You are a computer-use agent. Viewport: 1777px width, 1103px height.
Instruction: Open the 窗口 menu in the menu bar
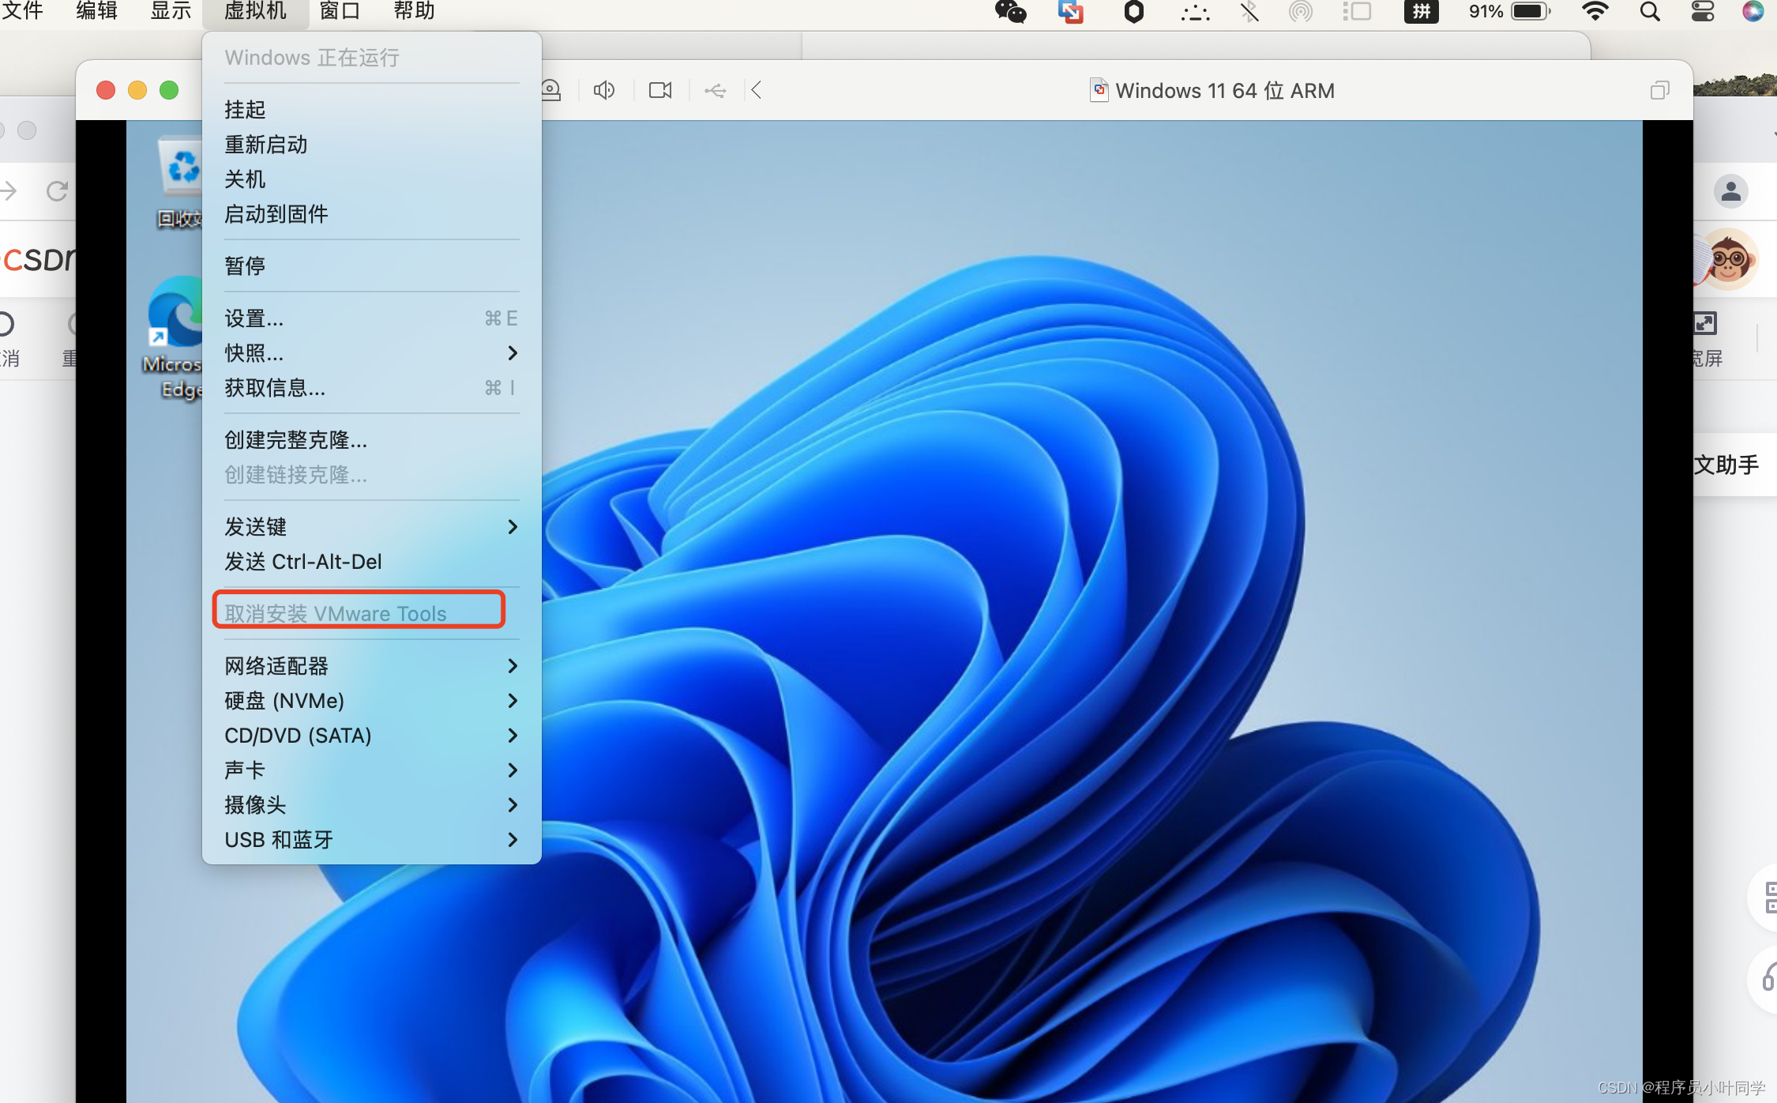click(340, 12)
